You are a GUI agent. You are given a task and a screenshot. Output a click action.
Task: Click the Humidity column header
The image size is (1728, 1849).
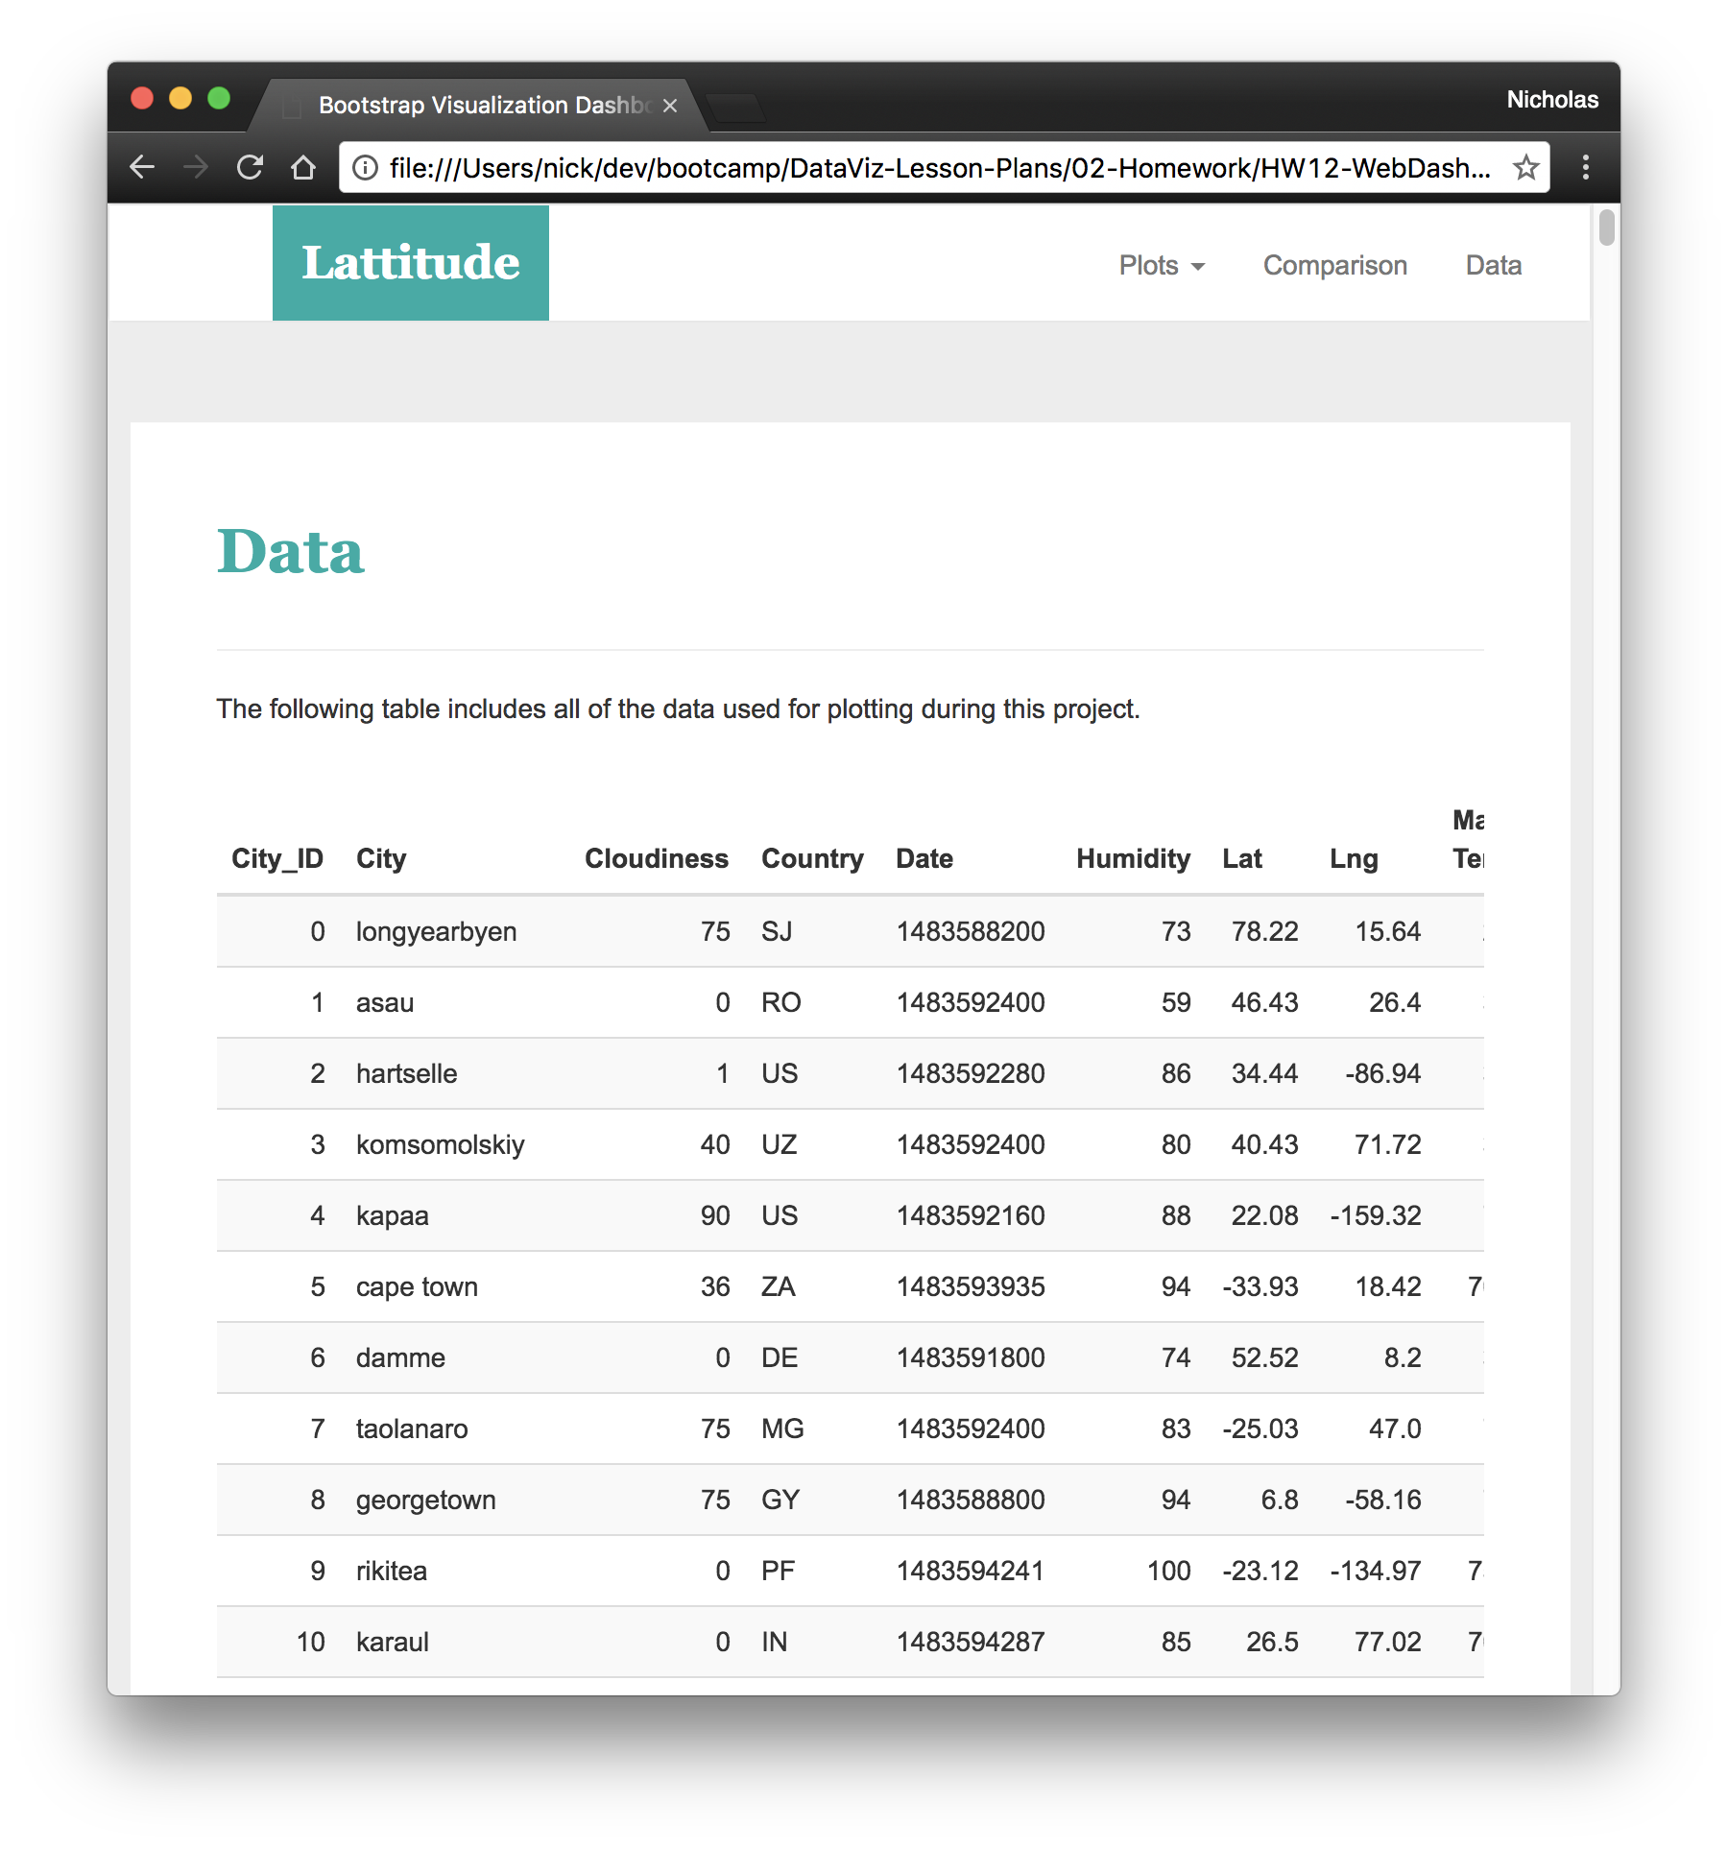(1134, 858)
